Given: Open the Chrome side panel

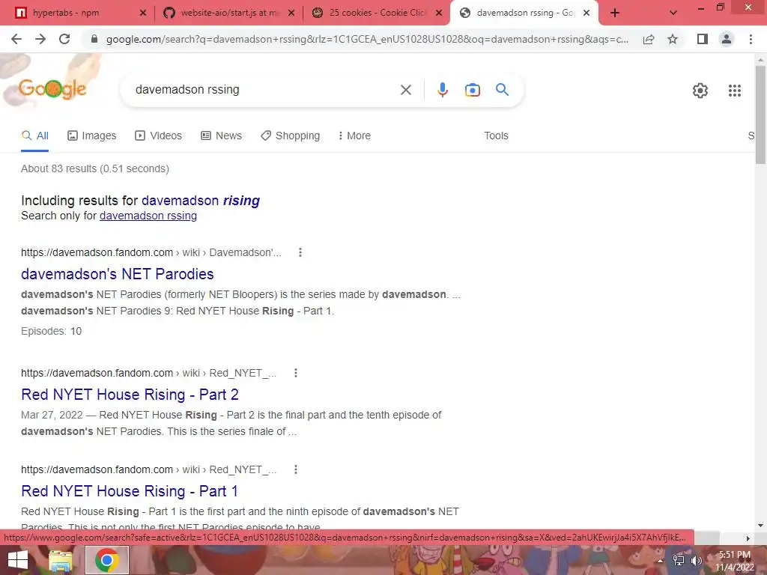Looking at the screenshot, I should 703,39.
